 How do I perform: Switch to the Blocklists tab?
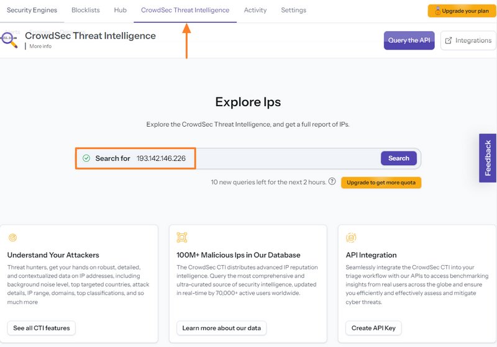pyautogui.click(x=86, y=10)
